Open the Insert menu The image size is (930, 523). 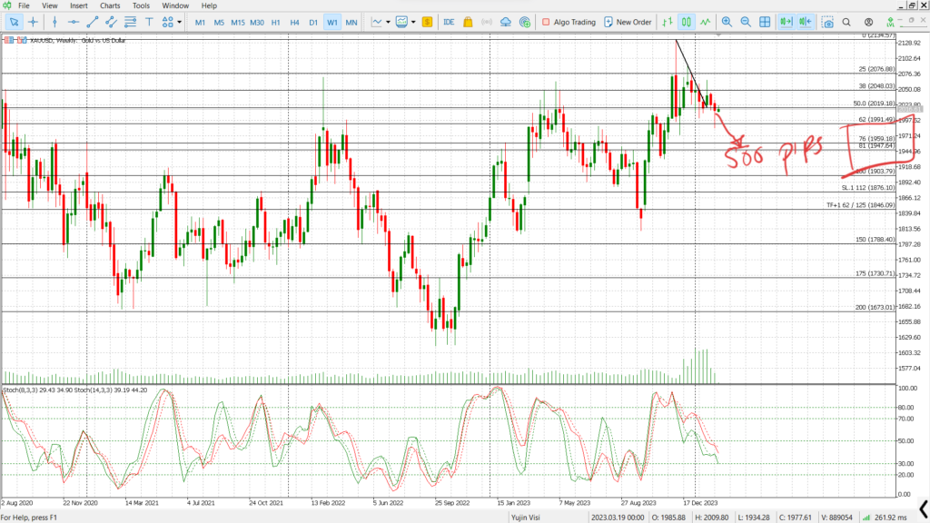click(79, 5)
